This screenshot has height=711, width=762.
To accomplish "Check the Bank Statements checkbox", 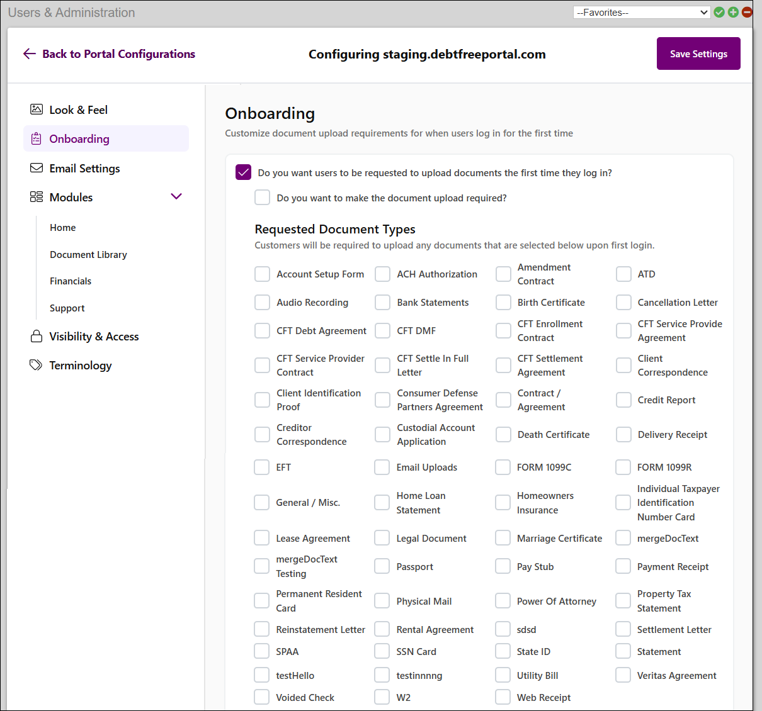I will tap(383, 303).
